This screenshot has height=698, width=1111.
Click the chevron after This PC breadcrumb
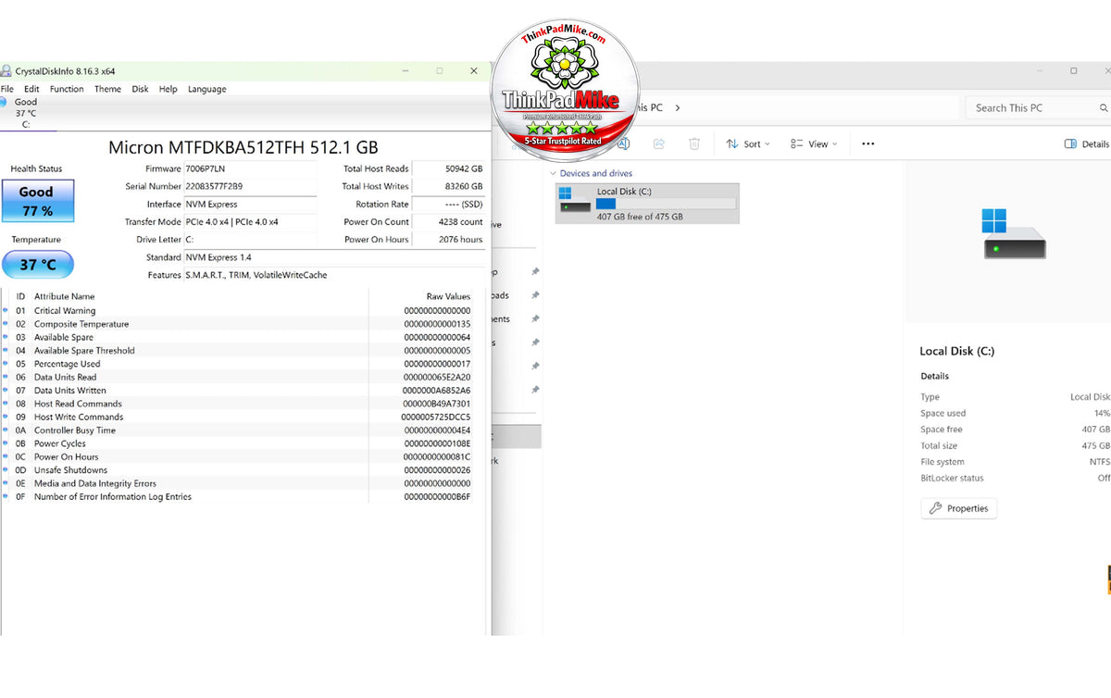[x=677, y=107]
